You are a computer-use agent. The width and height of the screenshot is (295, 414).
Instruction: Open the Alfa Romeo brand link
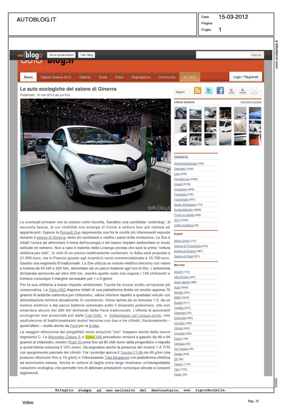(x=181, y=277)
